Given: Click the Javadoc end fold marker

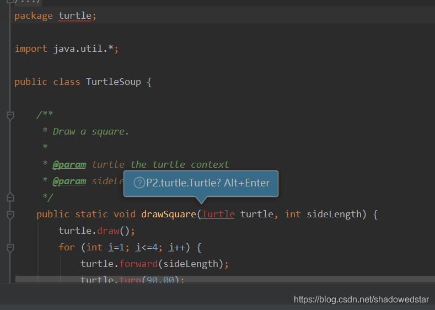Looking at the screenshot, I should tap(10, 197).
